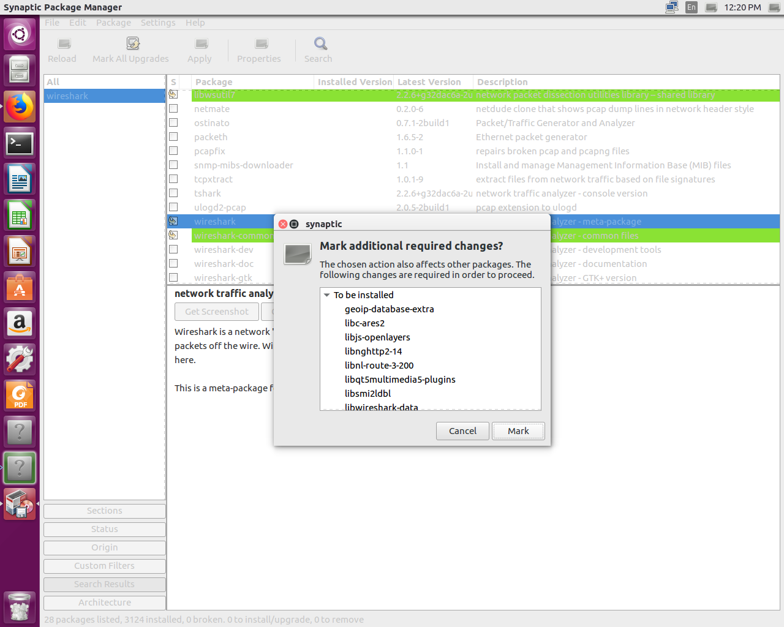Select the wireshark-doc package row
This screenshot has width=784, height=627.
(x=473, y=264)
